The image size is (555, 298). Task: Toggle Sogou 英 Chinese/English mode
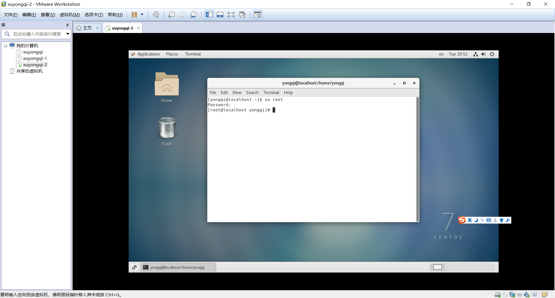(x=470, y=220)
